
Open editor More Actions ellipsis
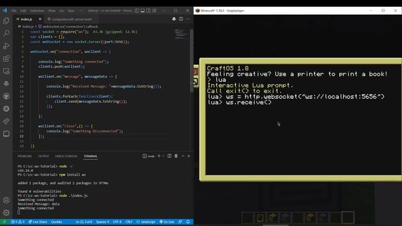click(x=188, y=19)
